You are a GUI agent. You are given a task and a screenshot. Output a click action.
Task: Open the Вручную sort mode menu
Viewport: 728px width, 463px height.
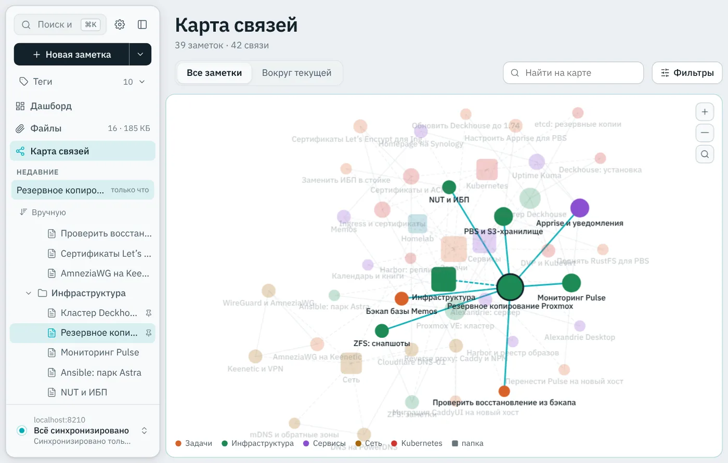42,212
